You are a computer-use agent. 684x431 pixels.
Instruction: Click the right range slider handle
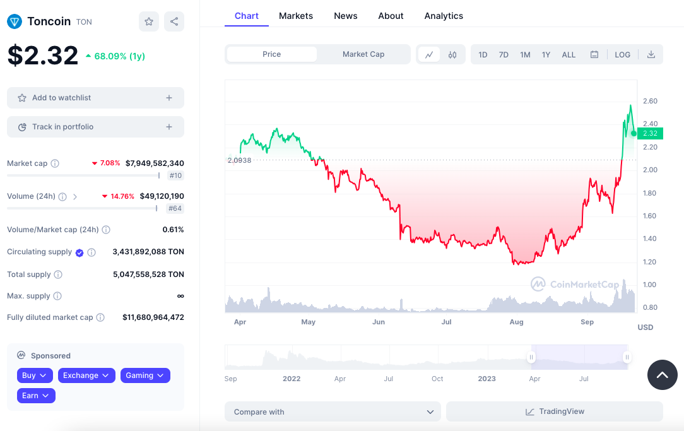627,357
